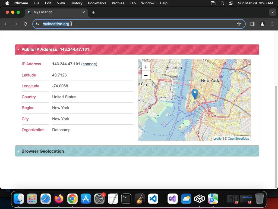Open Visual Studio Code from dock

tap(153, 199)
